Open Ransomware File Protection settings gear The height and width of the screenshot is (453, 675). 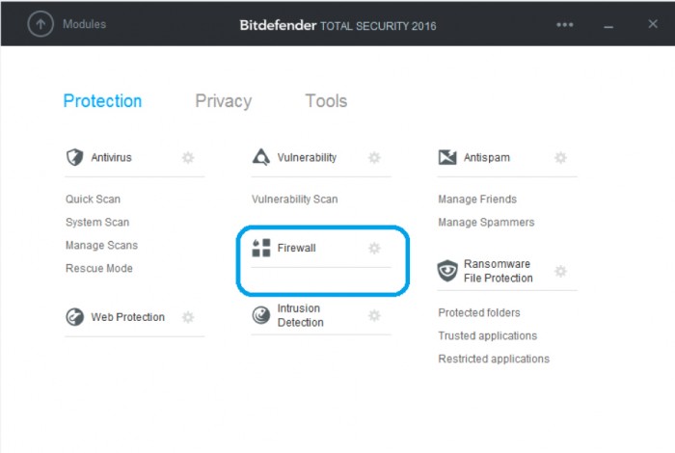pyautogui.click(x=560, y=271)
